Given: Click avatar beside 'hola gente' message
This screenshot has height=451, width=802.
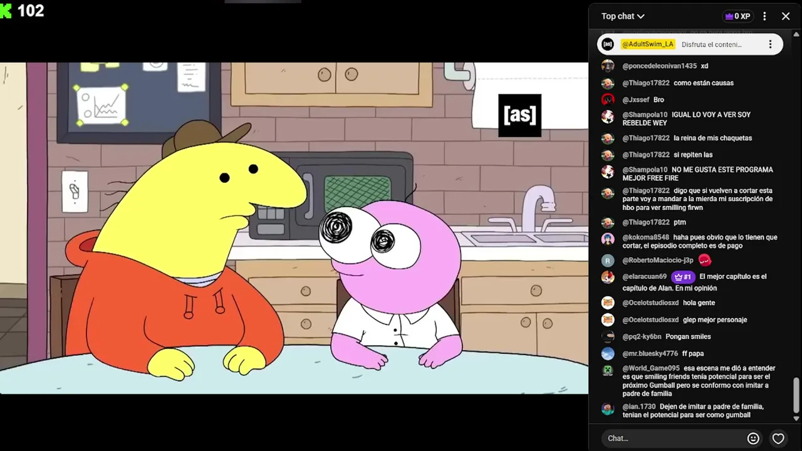Looking at the screenshot, I should (608, 303).
